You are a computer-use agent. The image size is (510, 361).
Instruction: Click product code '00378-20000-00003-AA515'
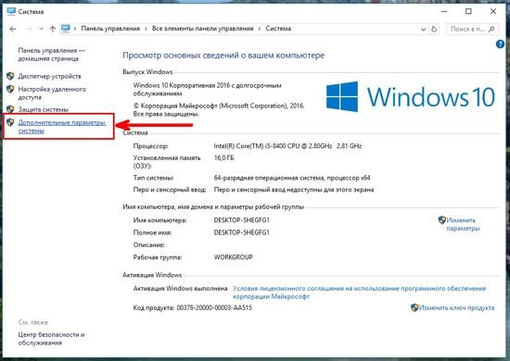214,307
